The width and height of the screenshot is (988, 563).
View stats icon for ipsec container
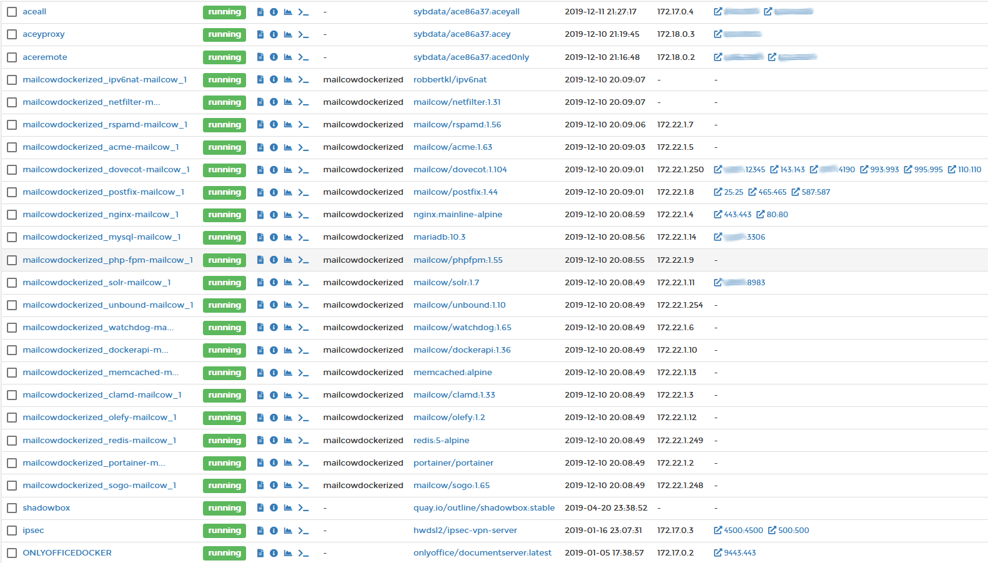(x=288, y=530)
